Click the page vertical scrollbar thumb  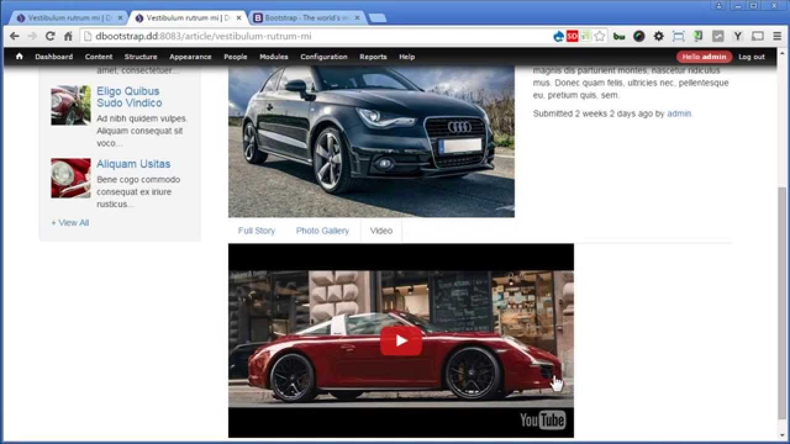point(783,303)
